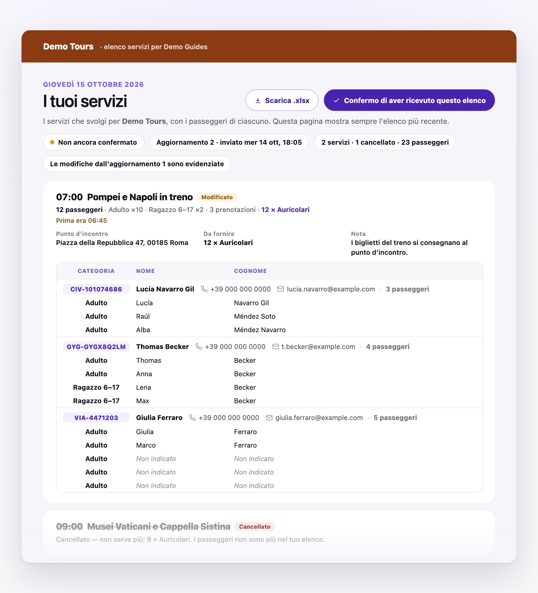538x593 pixels.
Task: Click the phone icon next to Lucía Navarro Gil
Action: tap(204, 289)
